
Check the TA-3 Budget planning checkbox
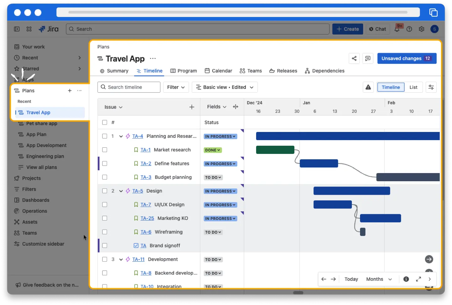105,177
